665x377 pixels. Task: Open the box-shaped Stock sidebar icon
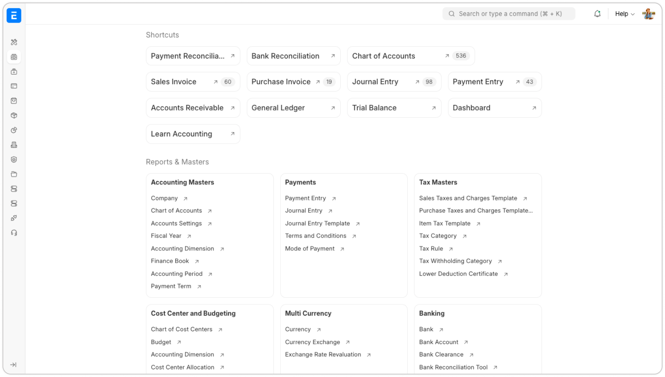(x=14, y=115)
